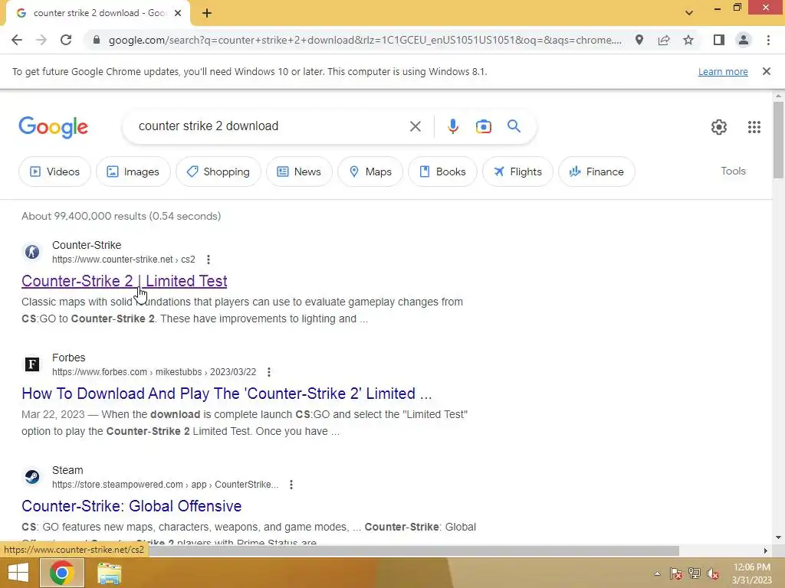Click the forbes.com URL breadcrumb
The width and height of the screenshot is (785, 588).
(153, 372)
